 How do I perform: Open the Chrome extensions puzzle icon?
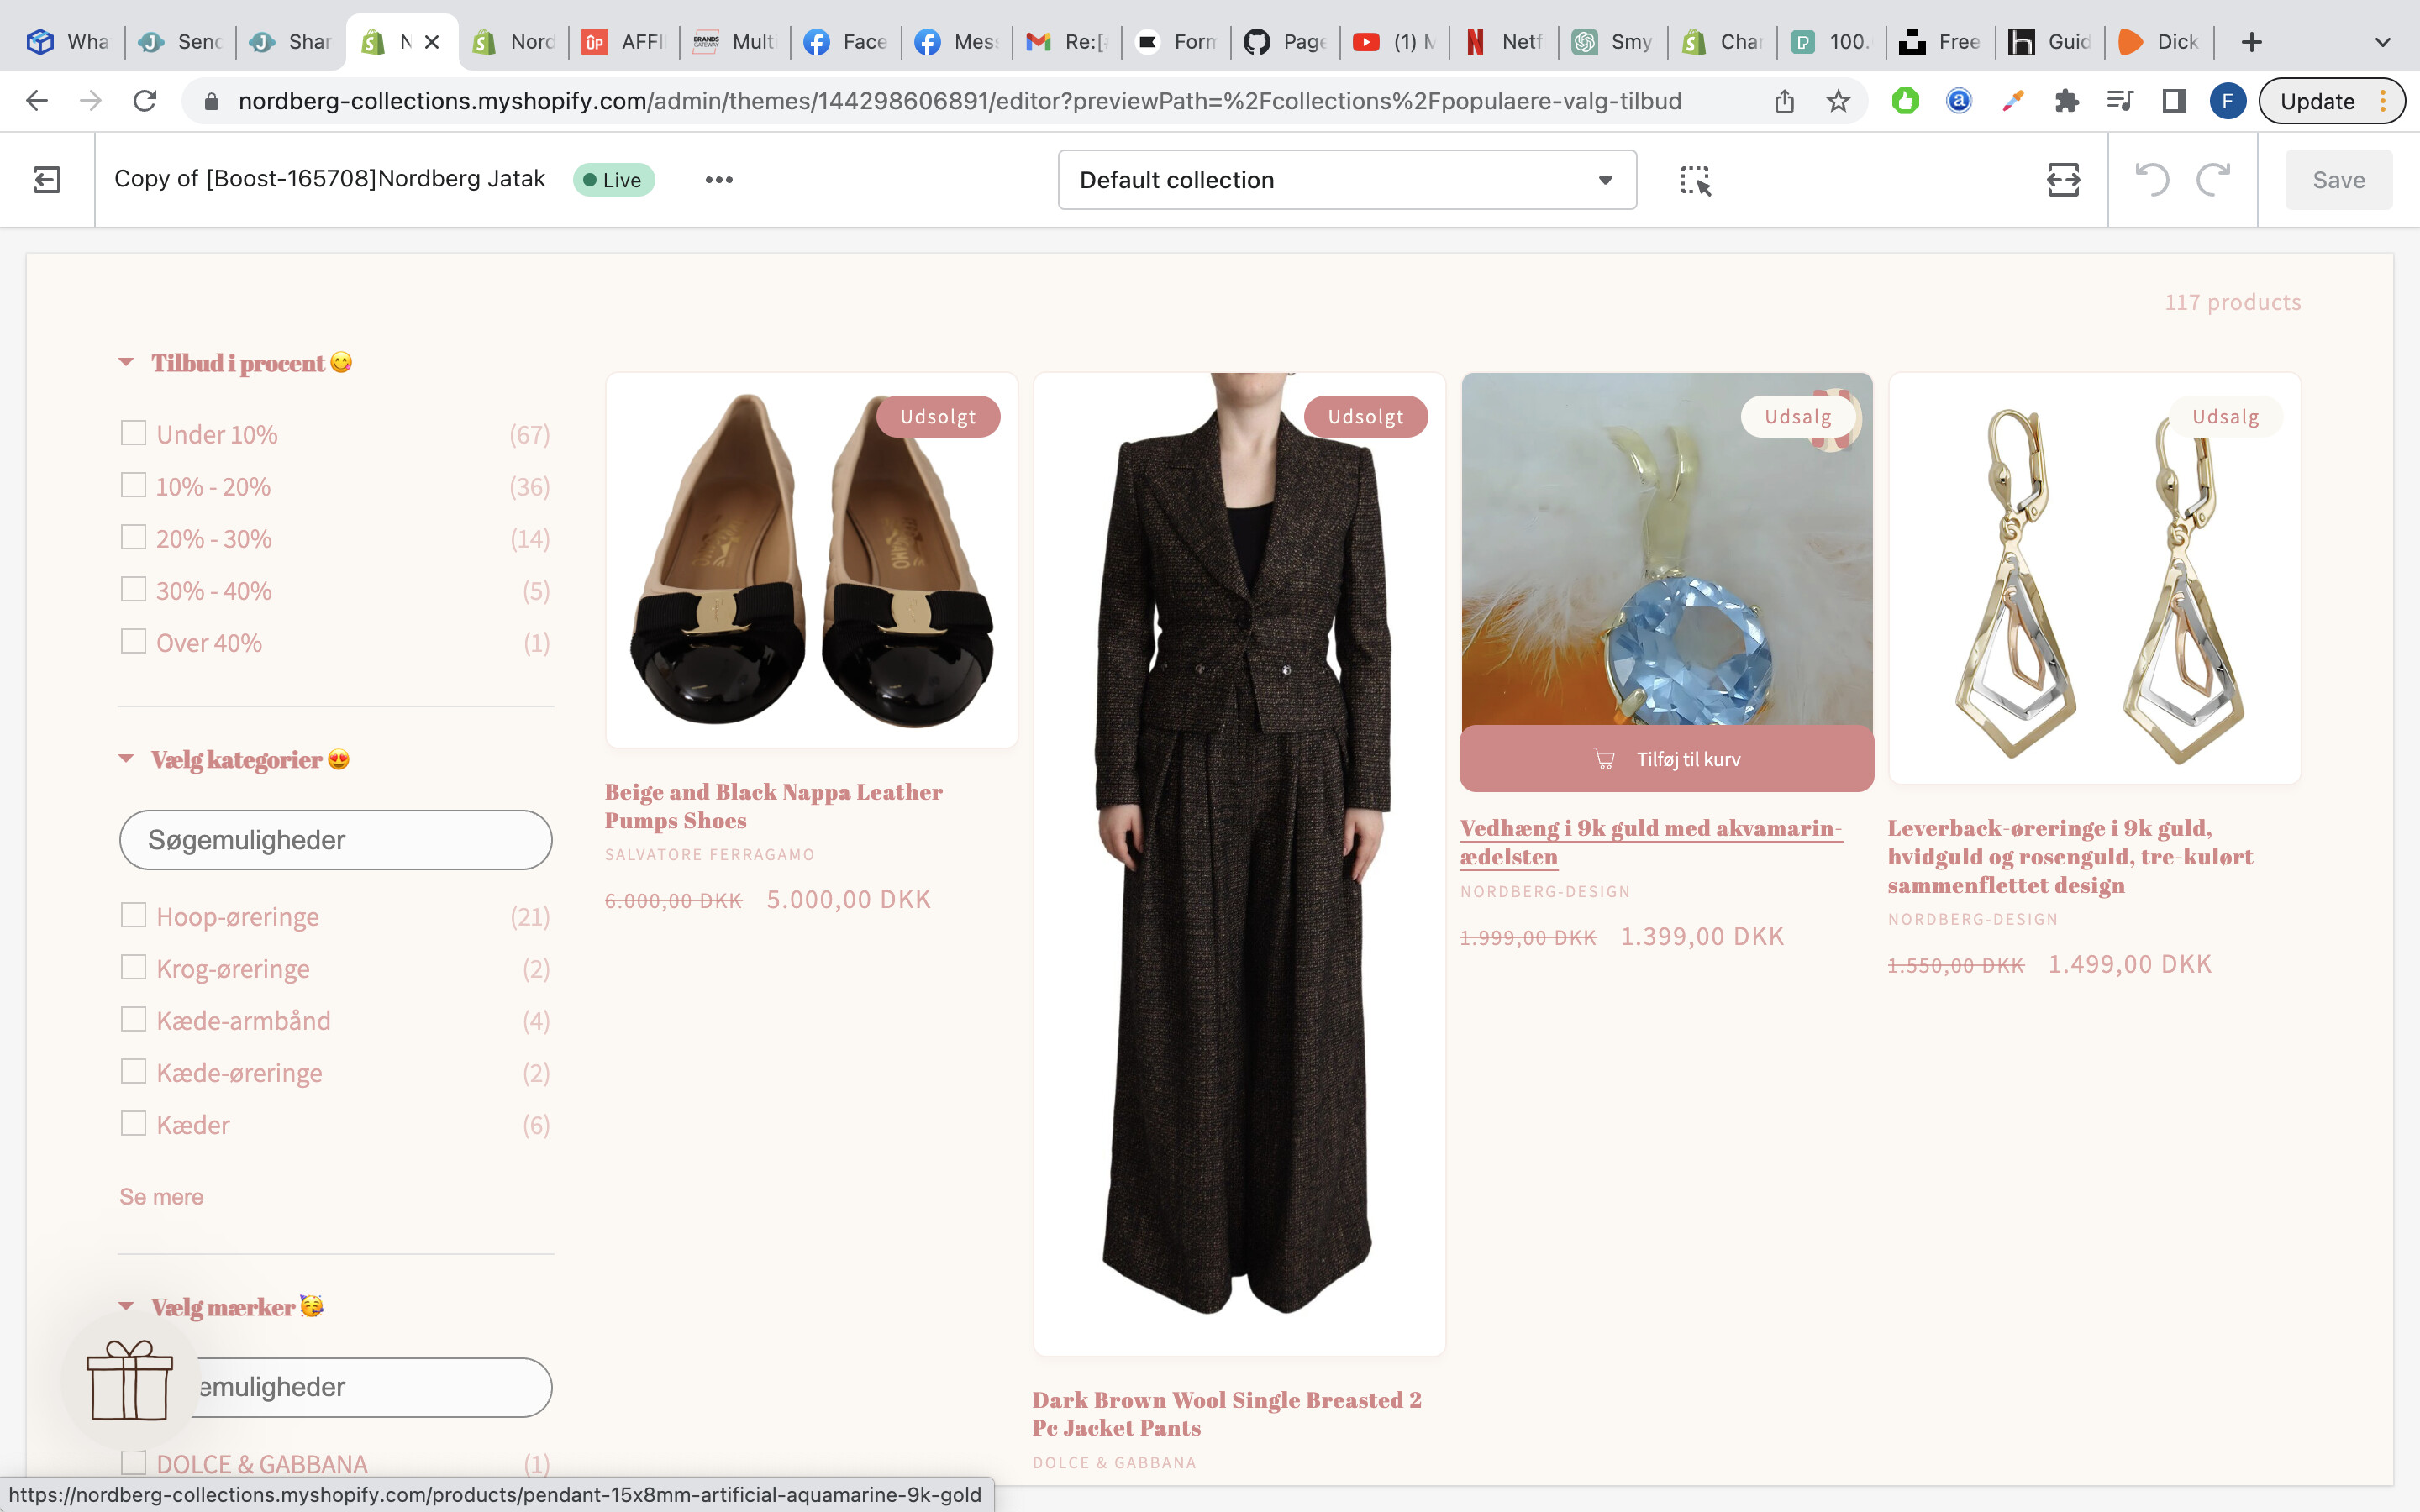click(x=2066, y=101)
